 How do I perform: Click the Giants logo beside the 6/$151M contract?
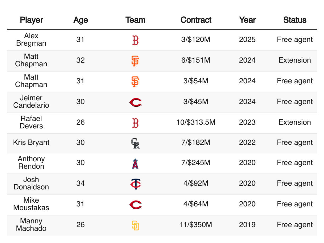[x=135, y=61]
